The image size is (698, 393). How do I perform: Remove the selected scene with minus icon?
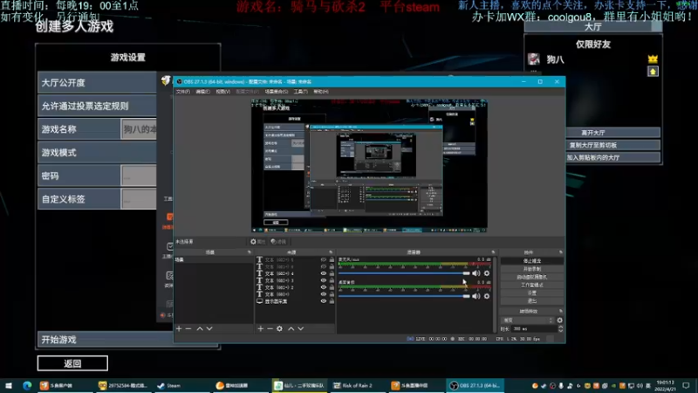click(188, 329)
